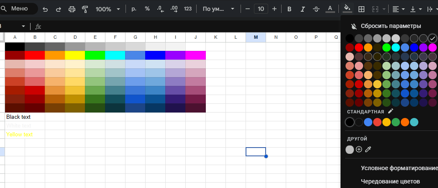This screenshot has width=438, height=188.
Task: Pick the magenta palette swatch
Action: pyautogui.click(x=433, y=48)
